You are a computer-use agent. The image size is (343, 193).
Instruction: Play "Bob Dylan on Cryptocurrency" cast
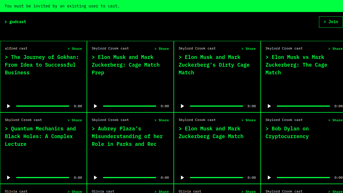tap(269, 178)
